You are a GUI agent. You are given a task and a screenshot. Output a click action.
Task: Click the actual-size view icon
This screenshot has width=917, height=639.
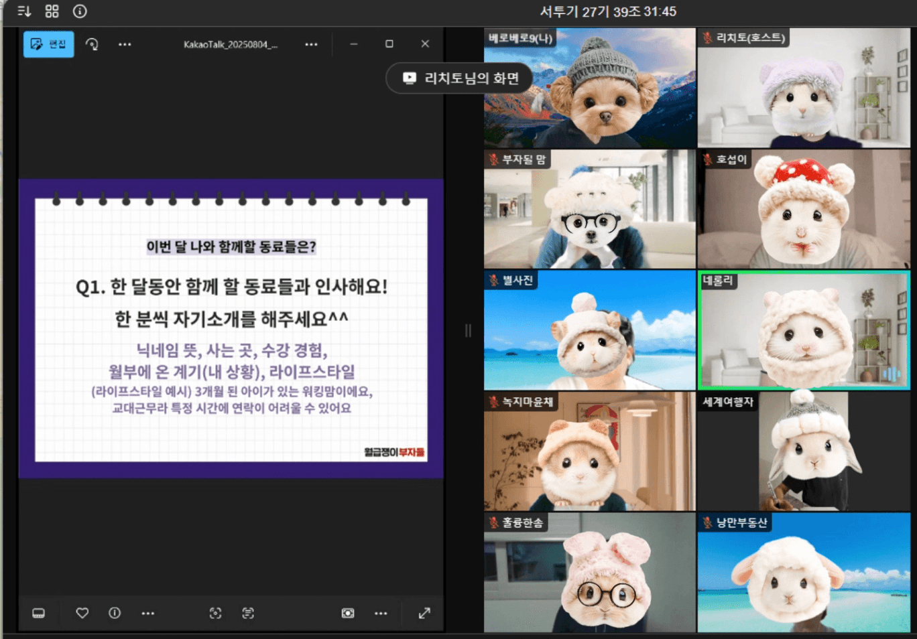tap(348, 613)
